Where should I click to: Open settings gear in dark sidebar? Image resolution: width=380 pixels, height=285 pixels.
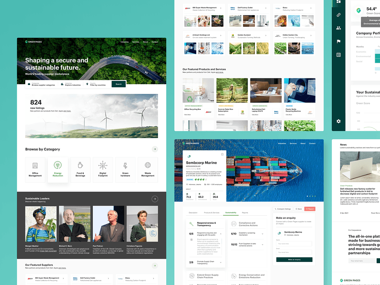pyautogui.click(x=338, y=121)
